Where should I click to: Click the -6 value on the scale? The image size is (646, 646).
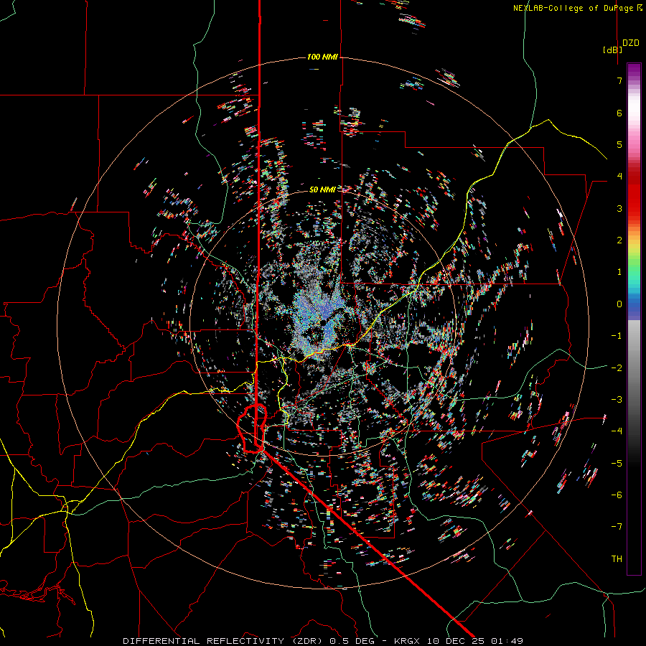coord(617,495)
